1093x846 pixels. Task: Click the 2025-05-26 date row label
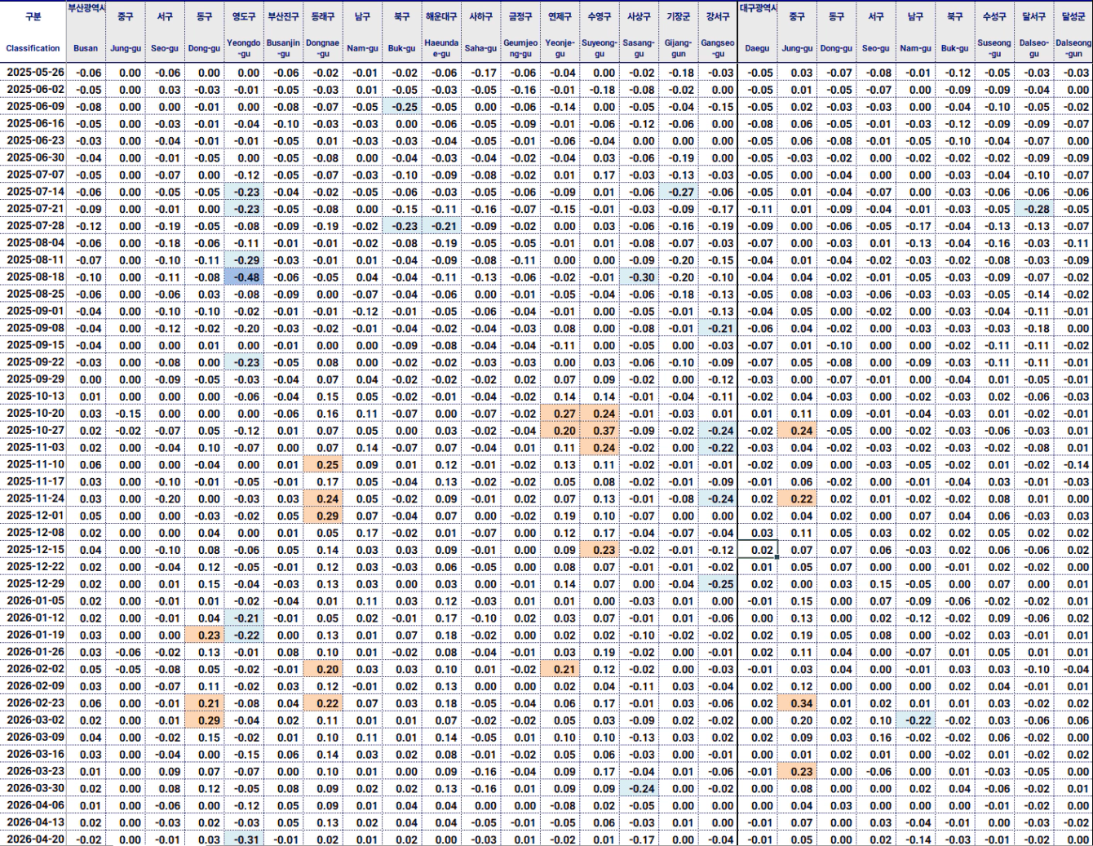click(x=34, y=73)
